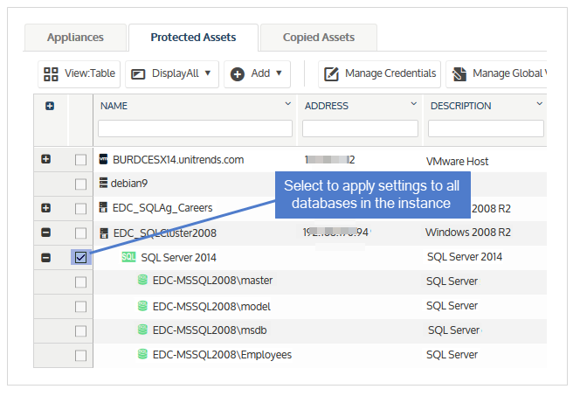This screenshot has height=403, width=580.
Task: Click the DESCRIPTION filter input field
Action: click(486, 129)
